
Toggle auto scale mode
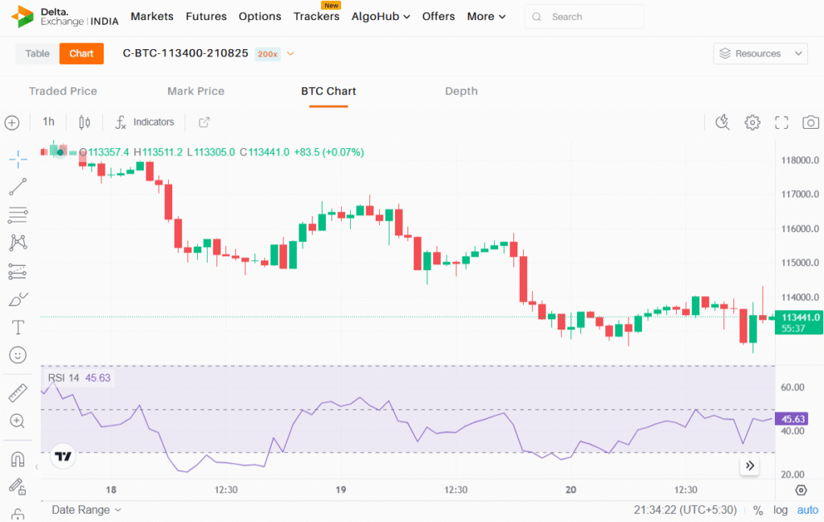coord(807,510)
